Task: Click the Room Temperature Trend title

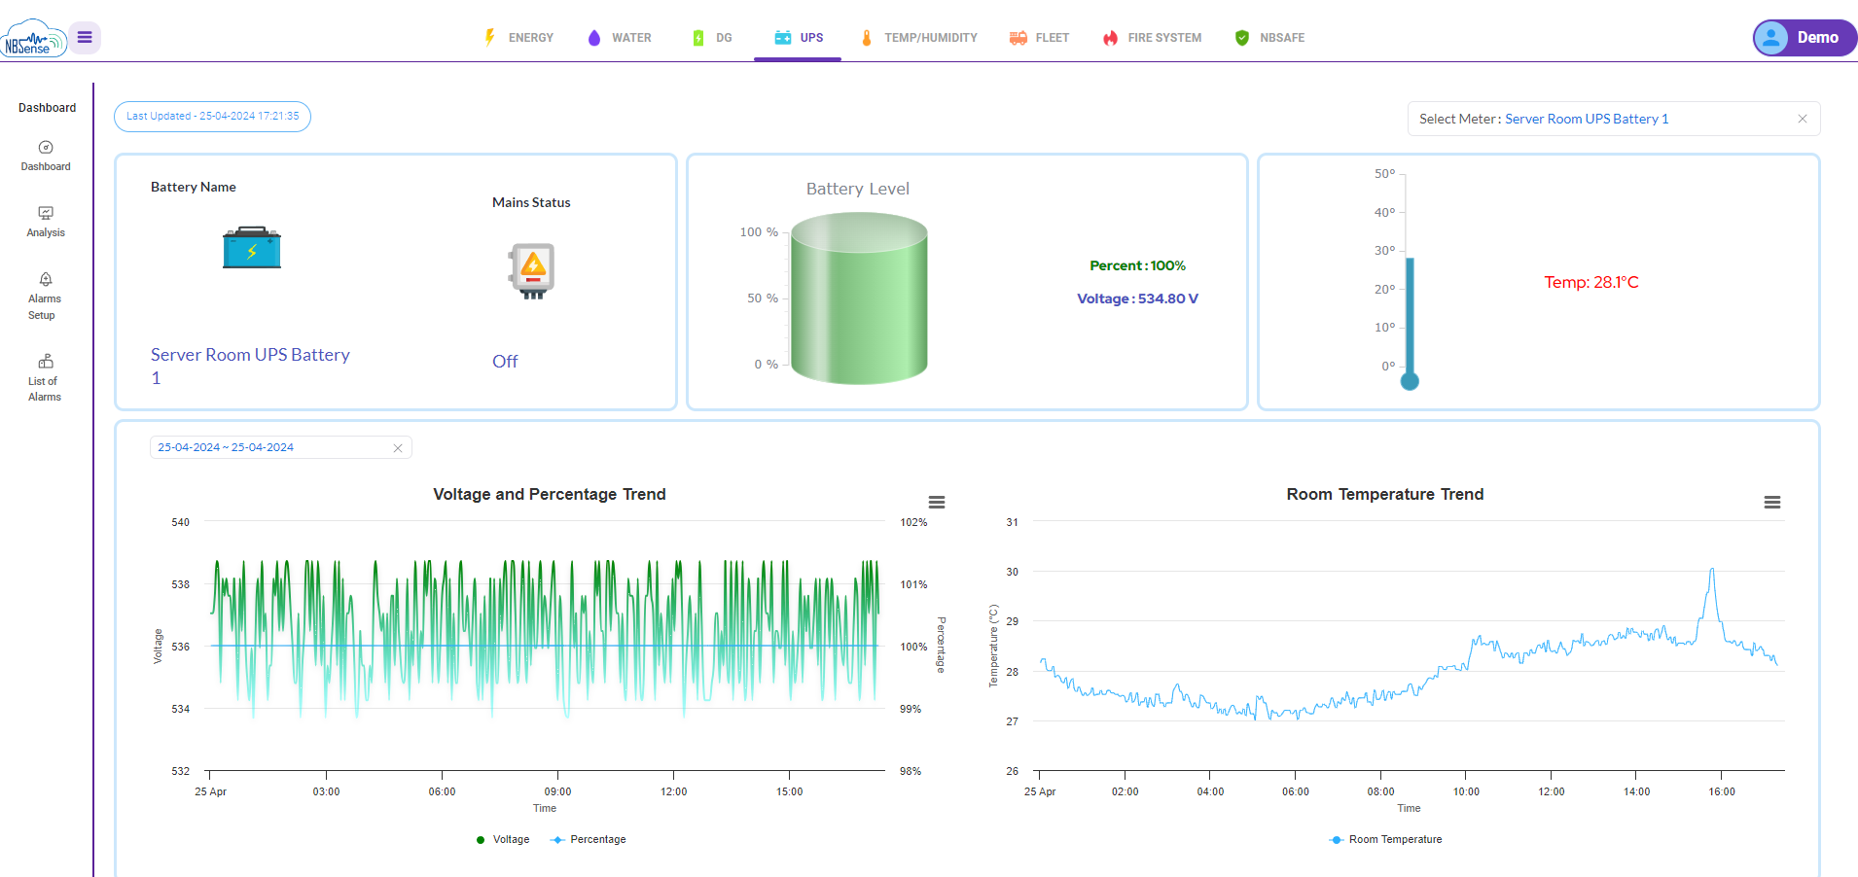Action: pos(1385,494)
